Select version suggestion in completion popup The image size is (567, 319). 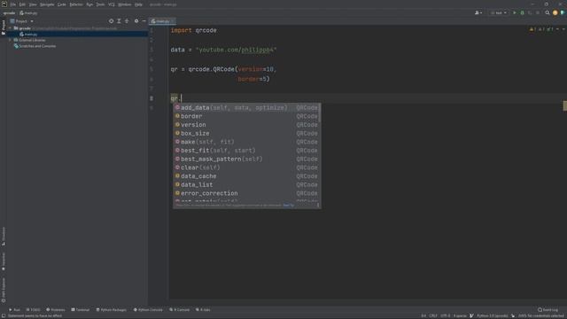pyautogui.click(x=246, y=125)
